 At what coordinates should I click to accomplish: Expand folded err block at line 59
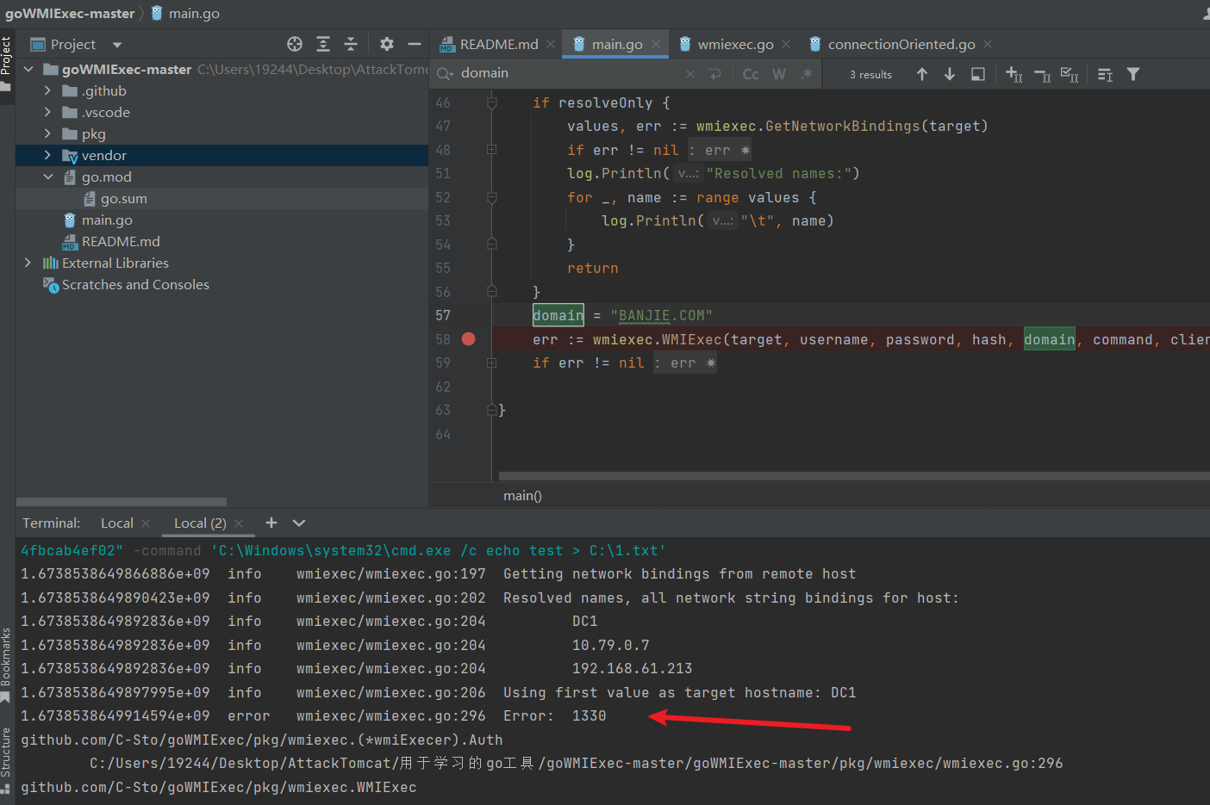491,363
